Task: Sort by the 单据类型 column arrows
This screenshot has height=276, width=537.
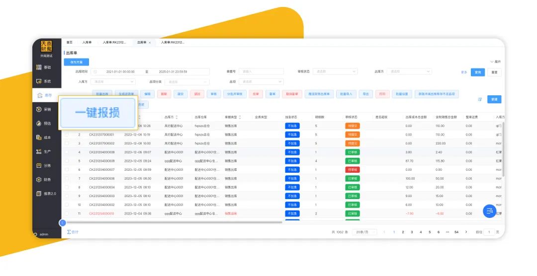Action: tap(240, 117)
